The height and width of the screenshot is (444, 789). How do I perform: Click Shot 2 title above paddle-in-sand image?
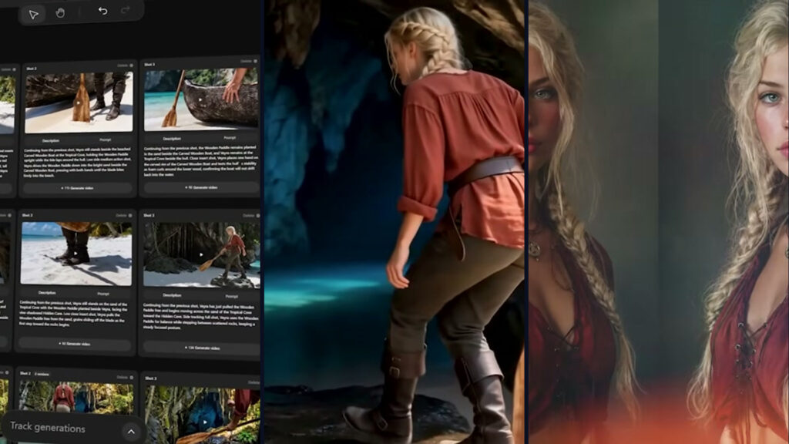pos(31,69)
